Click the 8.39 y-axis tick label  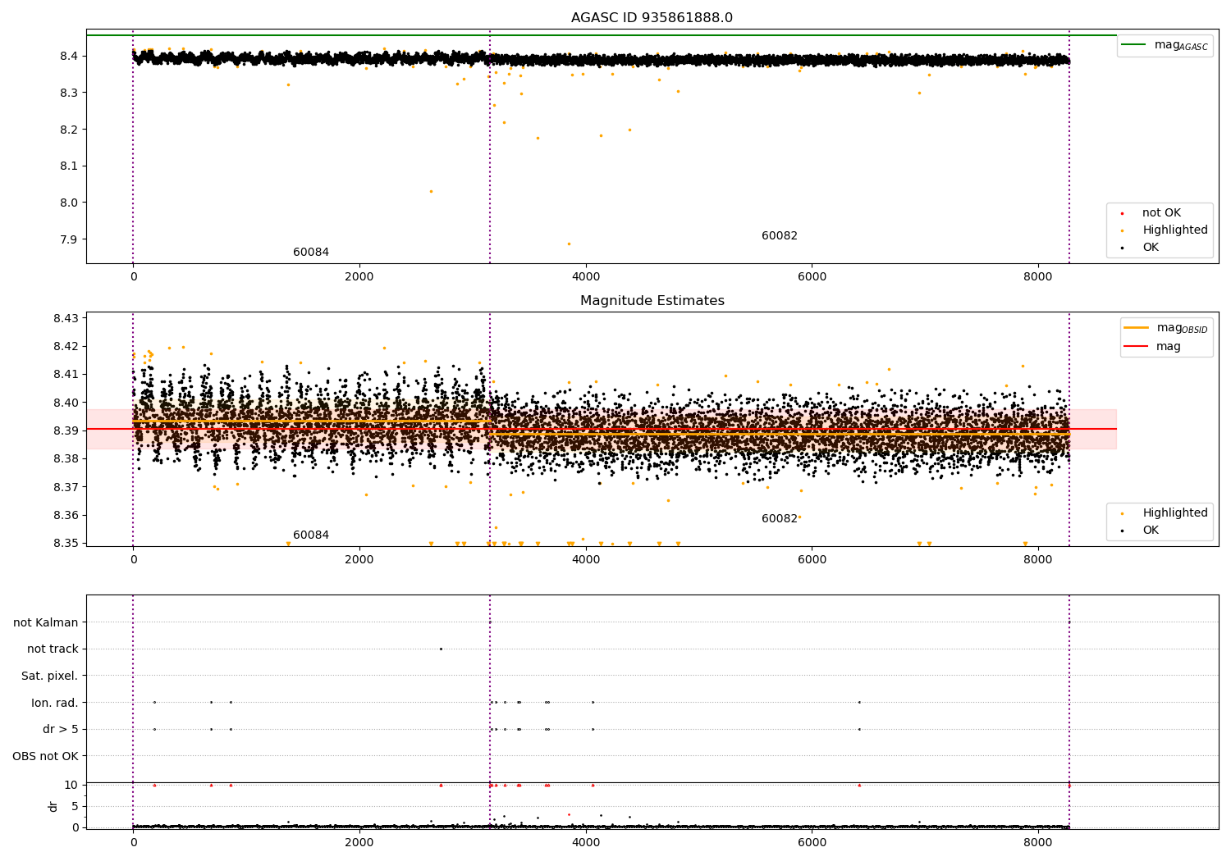pyautogui.click(x=66, y=430)
